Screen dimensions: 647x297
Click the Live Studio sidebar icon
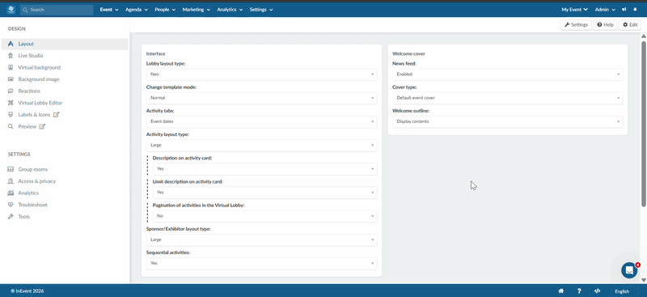11,55
